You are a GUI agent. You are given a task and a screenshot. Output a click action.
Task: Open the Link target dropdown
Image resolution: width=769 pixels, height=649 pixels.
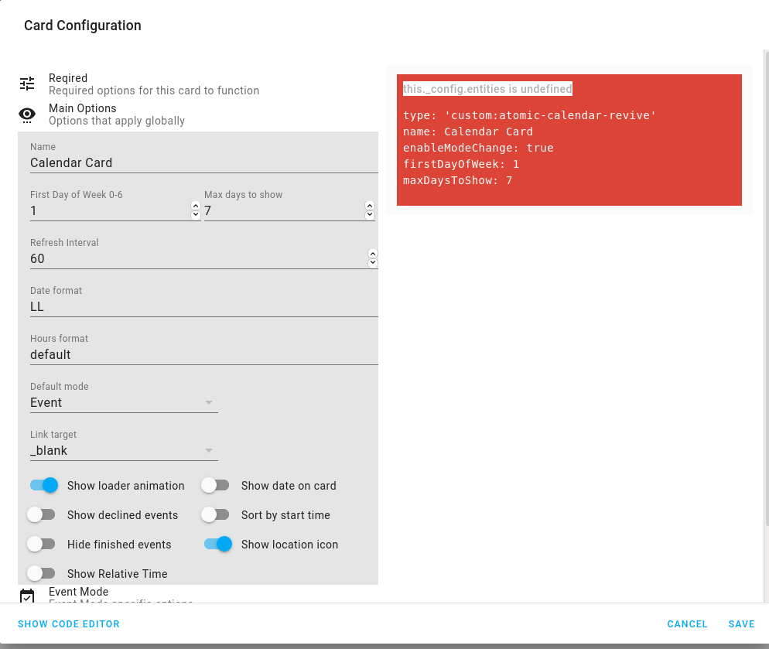pyautogui.click(x=208, y=450)
